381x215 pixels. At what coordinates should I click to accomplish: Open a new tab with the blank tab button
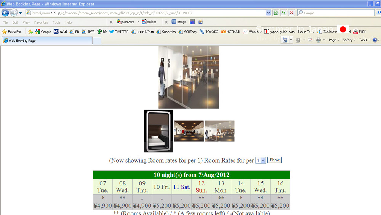tap(97, 41)
